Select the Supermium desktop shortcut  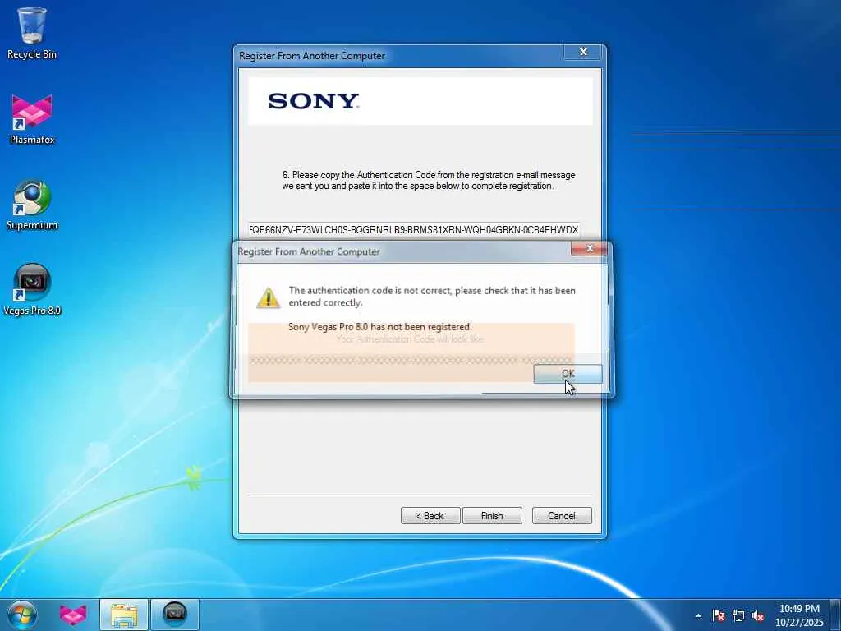click(32, 205)
